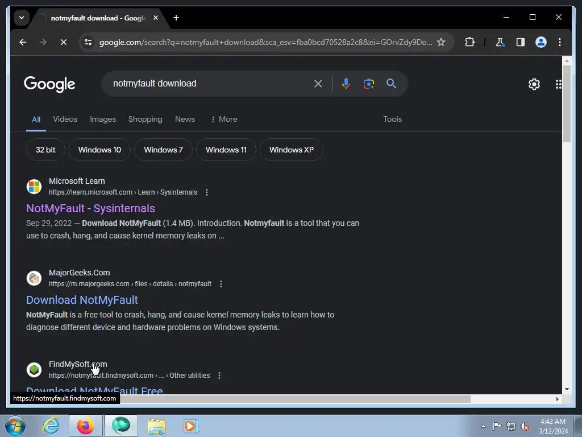
Task: Clear the search query with X
Action: (x=318, y=84)
